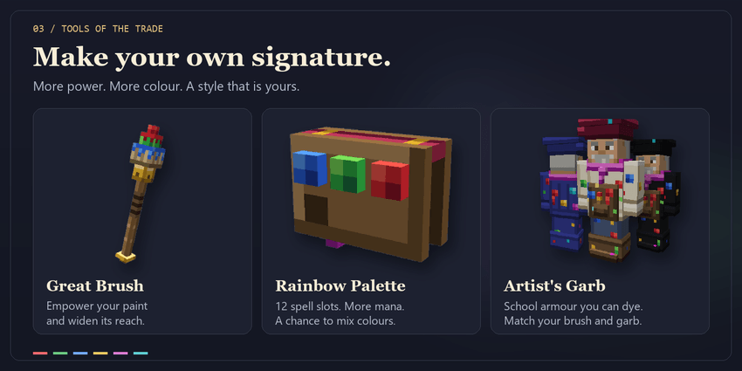Click the artist figure in navy blue garb
The width and height of the screenshot is (742, 371).
pyautogui.click(x=561, y=194)
